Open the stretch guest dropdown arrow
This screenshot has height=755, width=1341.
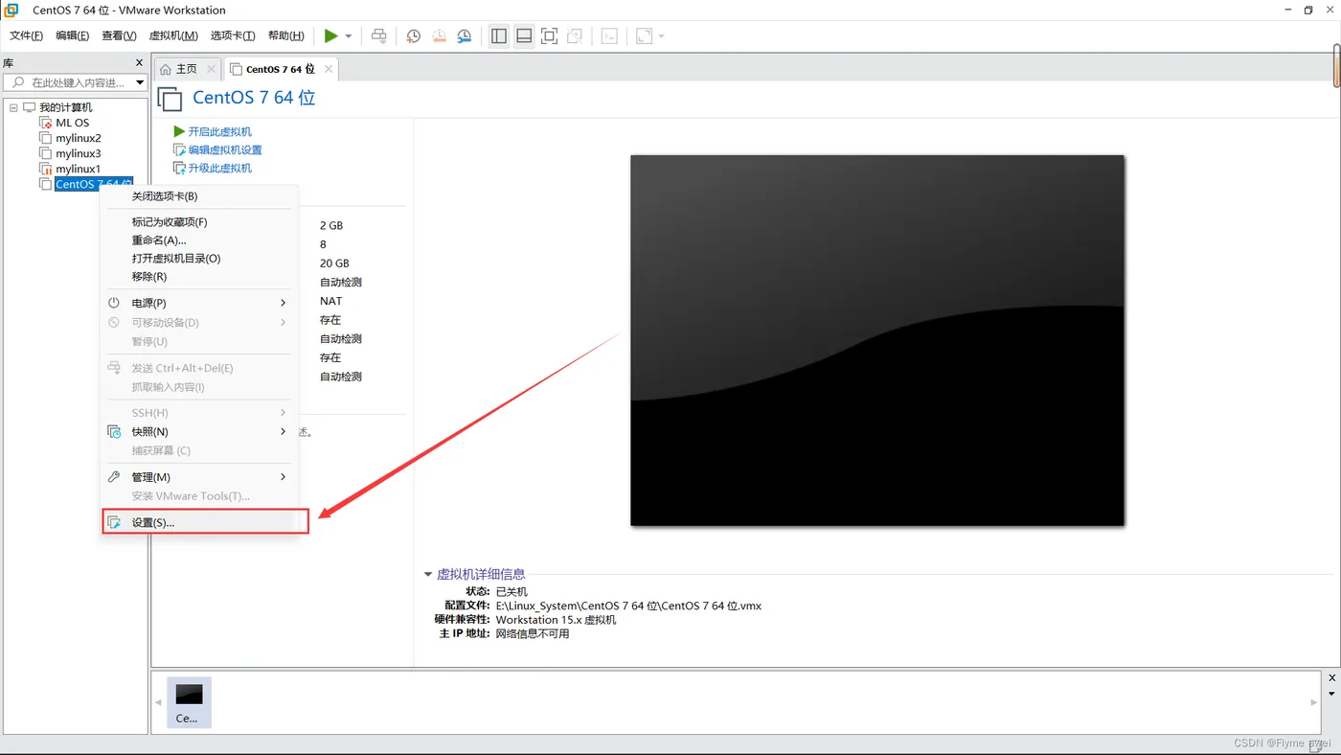[x=662, y=36]
